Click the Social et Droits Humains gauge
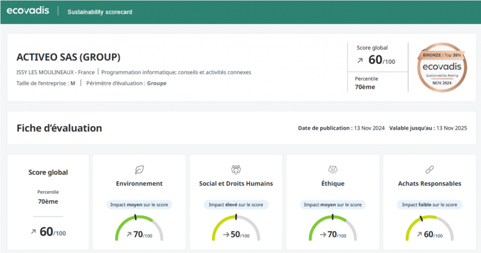The width and height of the screenshot is (481, 253). click(236, 228)
